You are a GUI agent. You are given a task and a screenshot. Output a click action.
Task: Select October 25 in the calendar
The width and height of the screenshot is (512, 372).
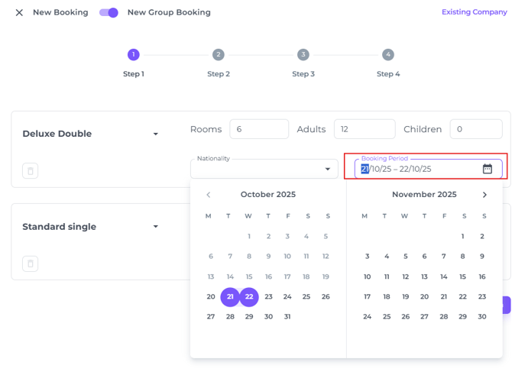coord(306,297)
